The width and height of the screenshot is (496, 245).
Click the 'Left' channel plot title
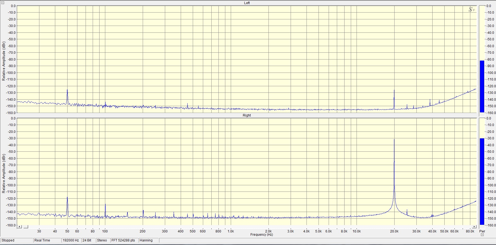pos(247,3)
